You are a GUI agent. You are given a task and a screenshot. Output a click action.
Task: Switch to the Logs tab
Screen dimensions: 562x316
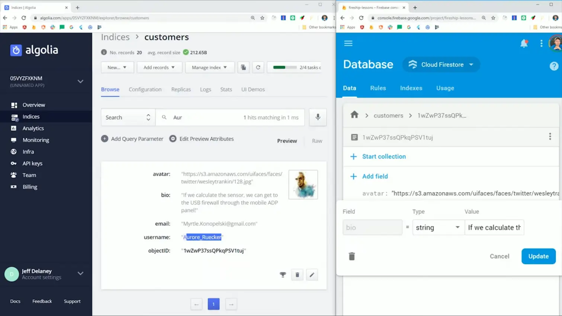[x=205, y=89]
